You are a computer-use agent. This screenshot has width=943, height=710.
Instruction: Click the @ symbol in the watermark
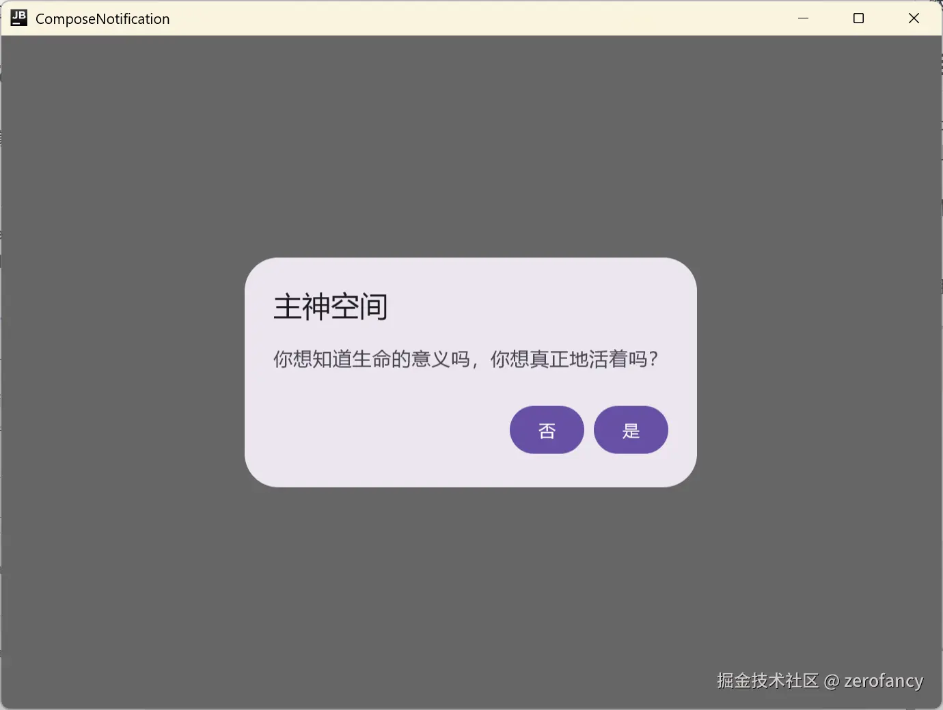831,680
